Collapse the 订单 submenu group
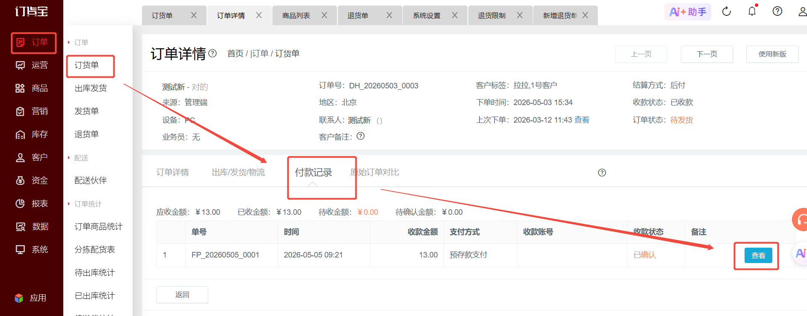The width and height of the screenshot is (807, 316). (x=78, y=42)
